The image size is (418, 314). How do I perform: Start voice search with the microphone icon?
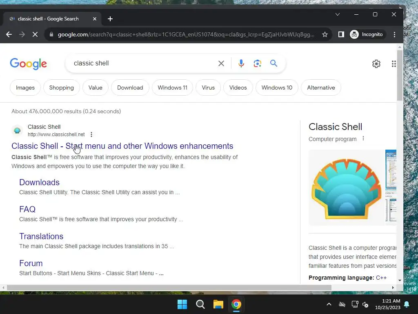241,63
